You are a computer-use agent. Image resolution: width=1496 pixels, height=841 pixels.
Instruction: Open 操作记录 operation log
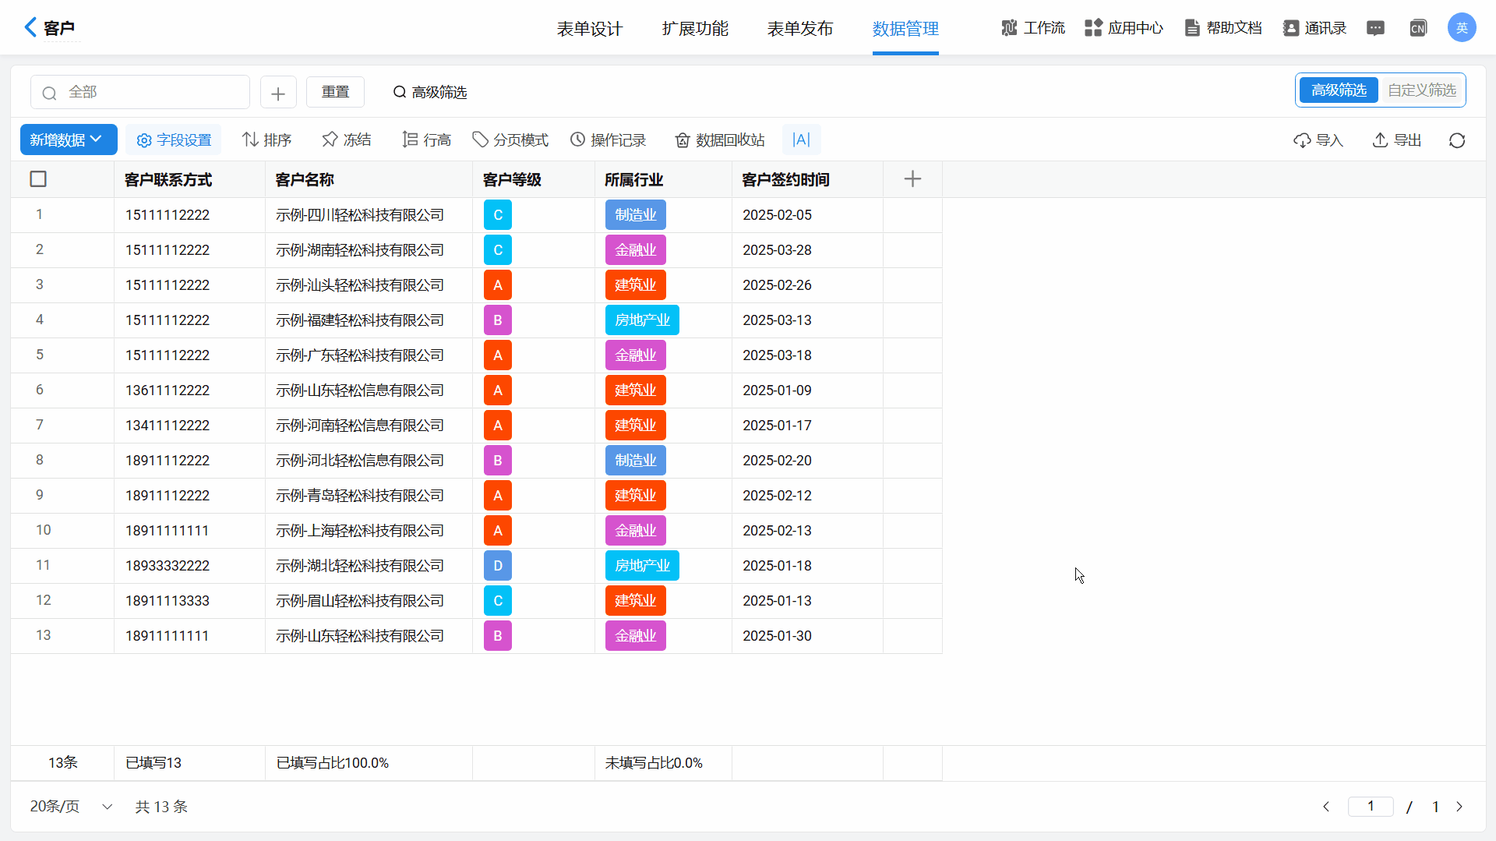[x=608, y=140]
